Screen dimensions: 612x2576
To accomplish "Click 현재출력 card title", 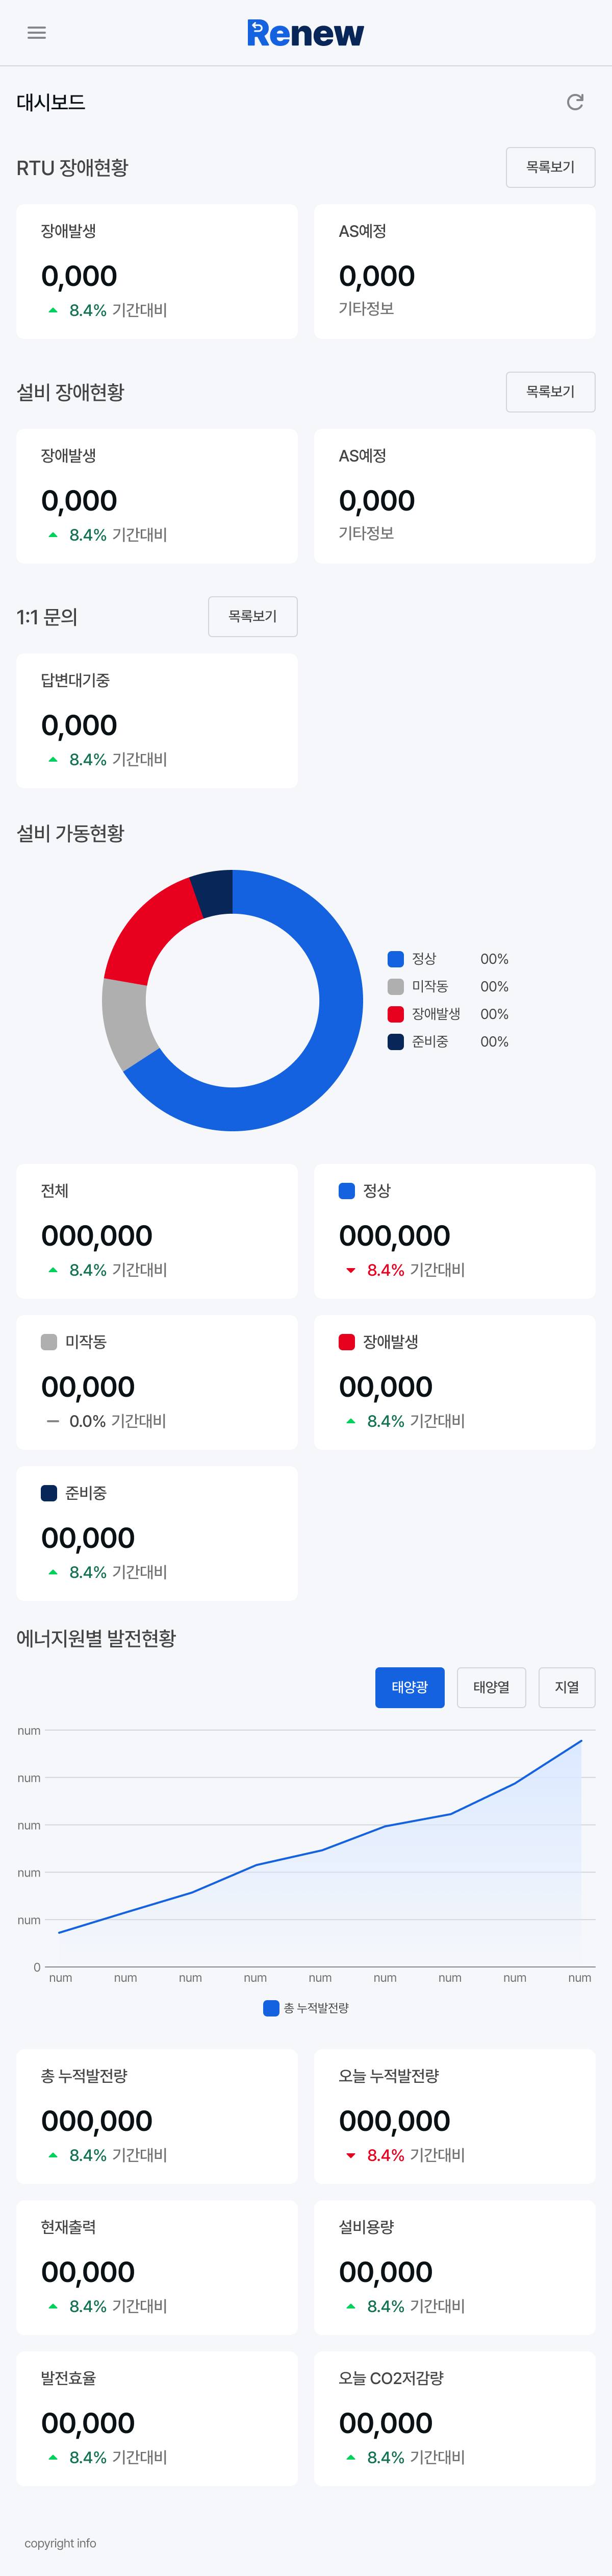I will tap(68, 2227).
